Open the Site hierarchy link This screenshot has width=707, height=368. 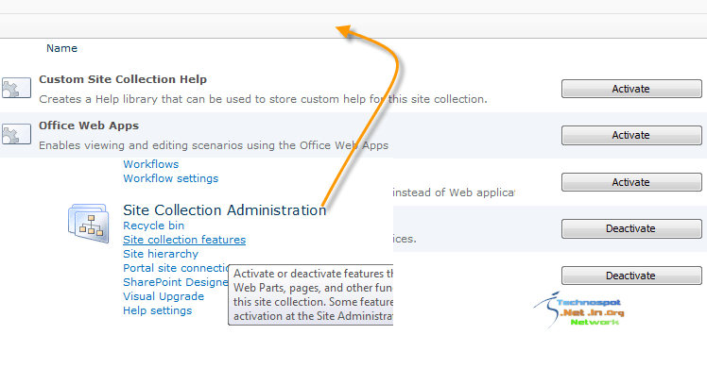(x=161, y=254)
